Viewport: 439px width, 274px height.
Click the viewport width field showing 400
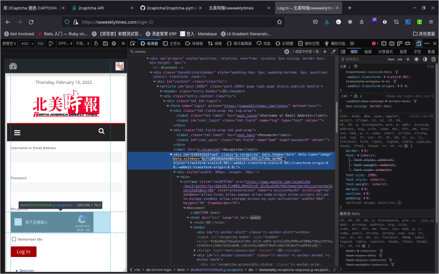pyautogui.click(x=25, y=43)
